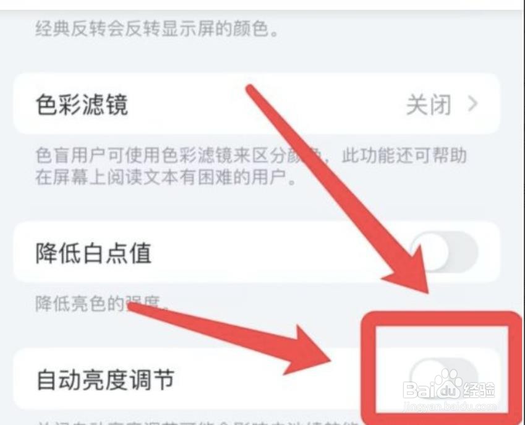
Task: Open the 色彩滤镜 setting row
Action: click(x=257, y=104)
